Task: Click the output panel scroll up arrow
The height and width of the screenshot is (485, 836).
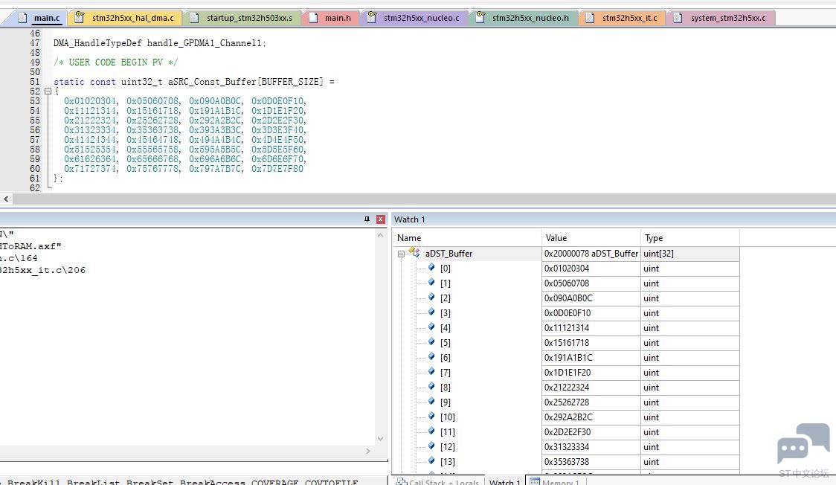Action: (x=380, y=235)
